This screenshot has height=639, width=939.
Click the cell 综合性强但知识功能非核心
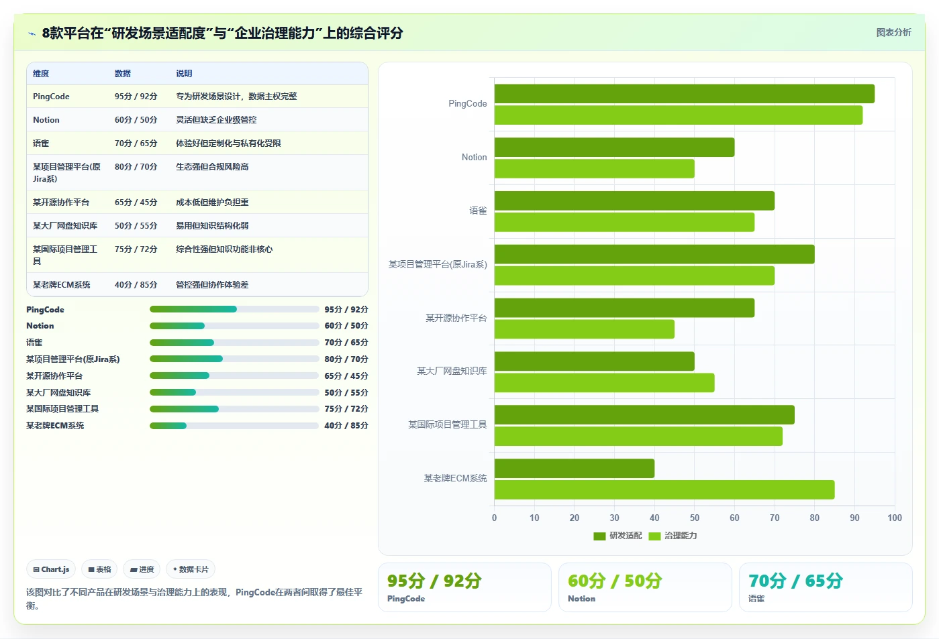[x=224, y=249]
